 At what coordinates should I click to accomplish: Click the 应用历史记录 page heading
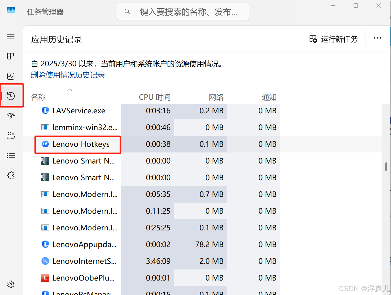tap(56, 39)
